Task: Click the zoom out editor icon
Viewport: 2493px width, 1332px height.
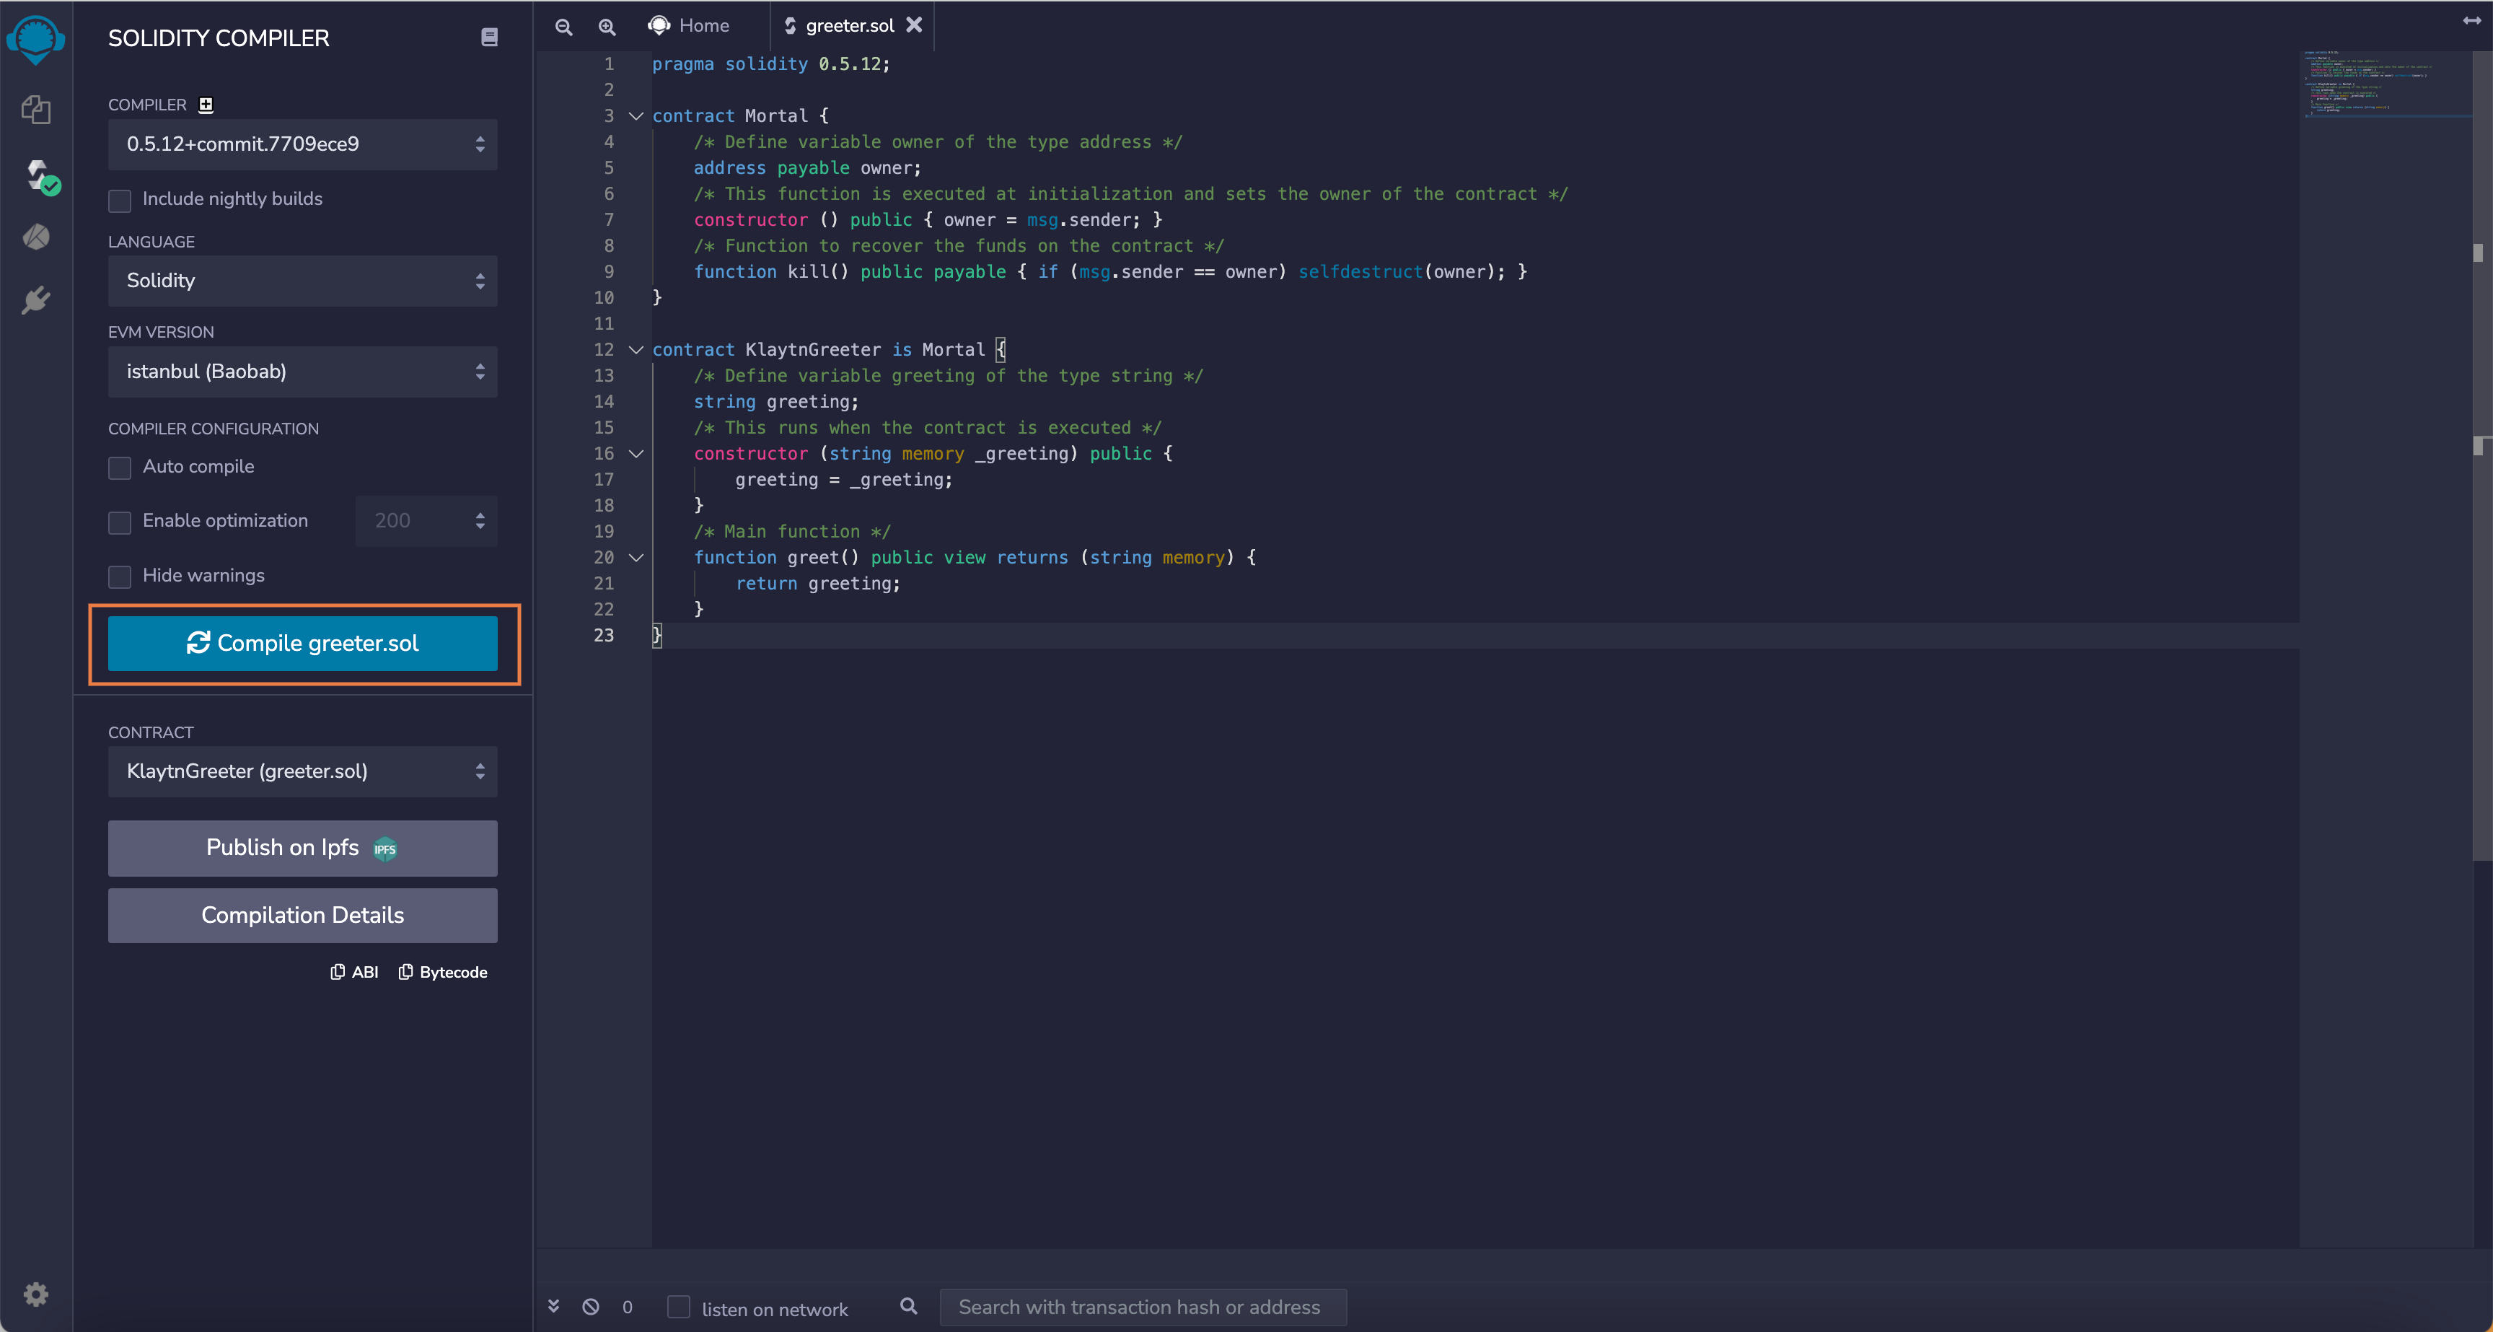Action: (x=564, y=26)
